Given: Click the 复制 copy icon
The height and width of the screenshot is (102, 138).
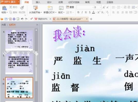Looking at the screenshot, I should [x=11, y=12].
